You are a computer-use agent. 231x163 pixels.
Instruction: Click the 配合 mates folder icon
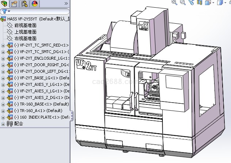click(10, 124)
